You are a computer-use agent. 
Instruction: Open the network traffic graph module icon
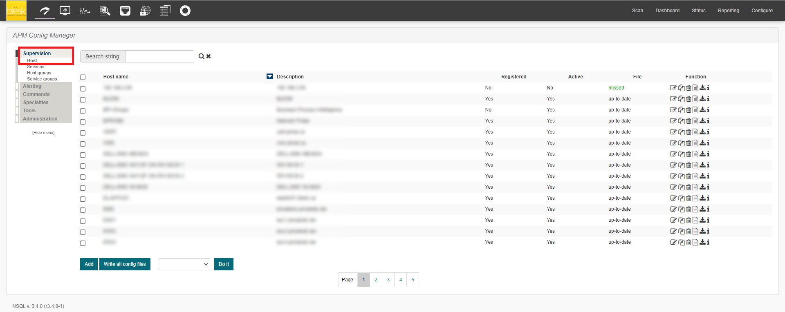85,11
